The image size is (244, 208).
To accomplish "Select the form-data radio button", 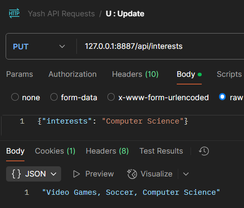I will point(54,97).
